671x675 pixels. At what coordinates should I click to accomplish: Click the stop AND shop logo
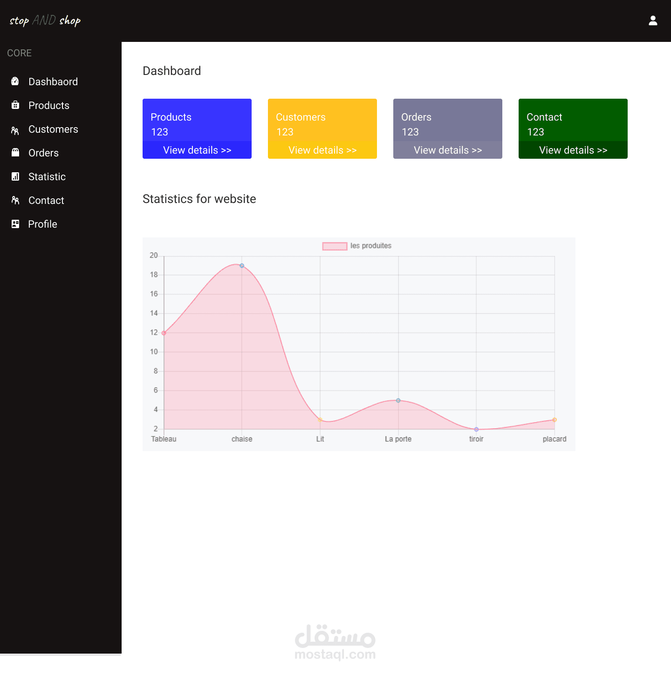45,20
